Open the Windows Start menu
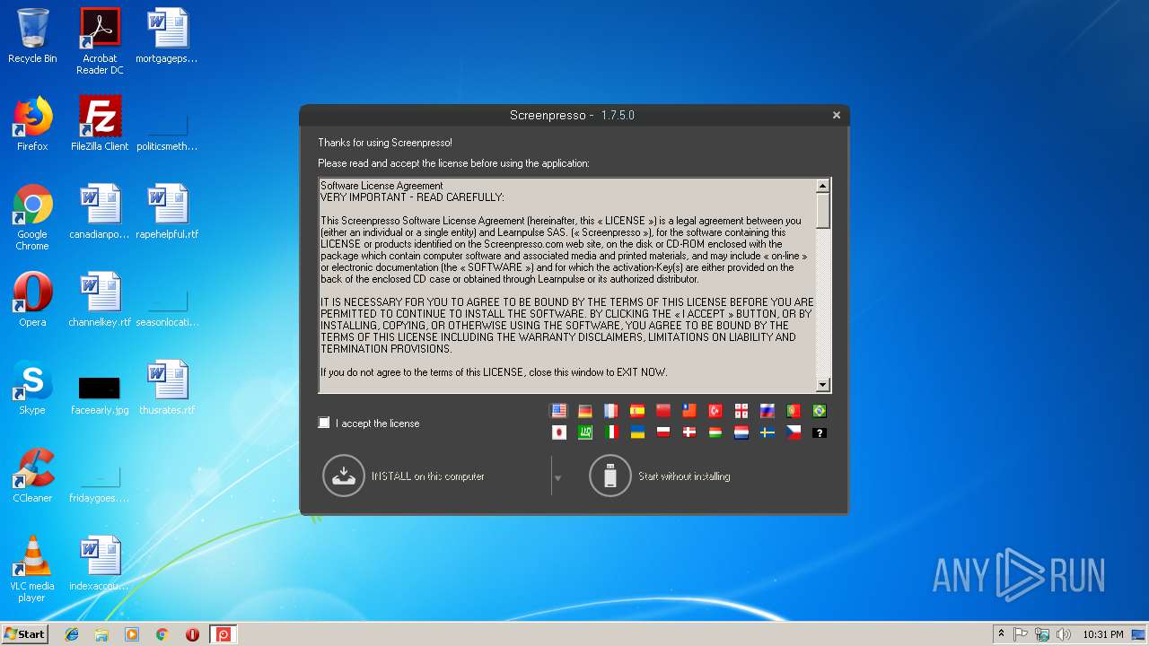Image resolution: width=1149 pixels, height=646 pixels. [x=24, y=633]
